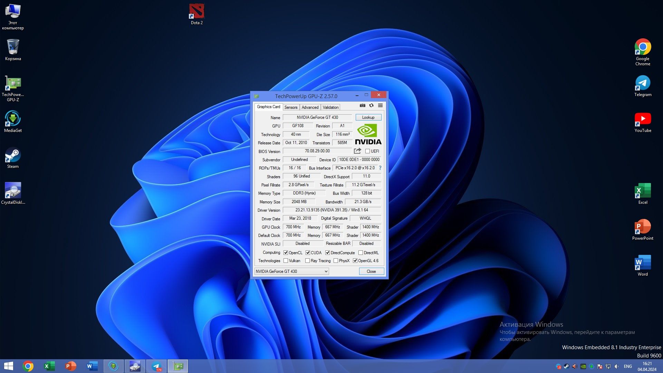Select the Graphics Card tab

click(x=268, y=107)
